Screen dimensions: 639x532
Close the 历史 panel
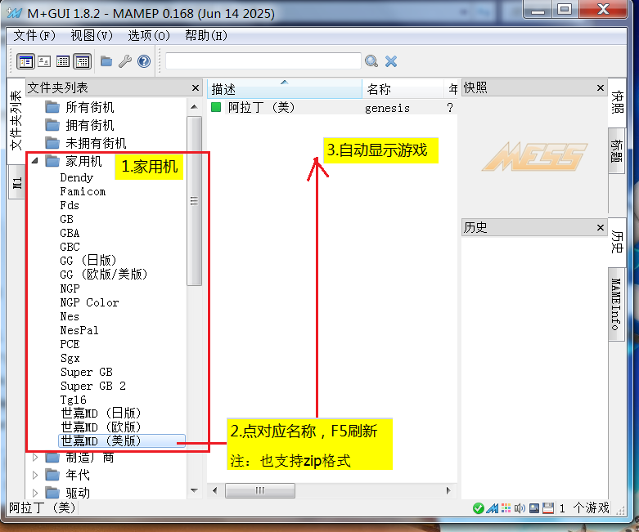[x=601, y=227]
